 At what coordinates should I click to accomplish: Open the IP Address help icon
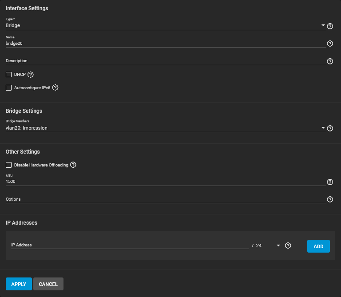(x=288, y=246)
